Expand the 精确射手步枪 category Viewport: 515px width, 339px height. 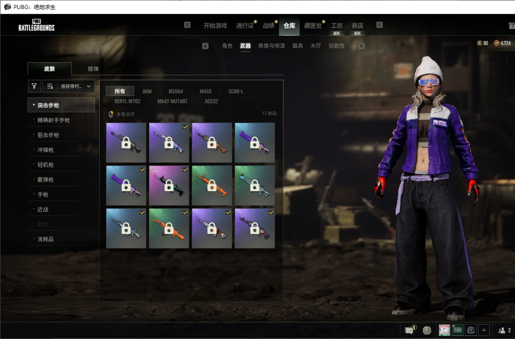[61, 120]
